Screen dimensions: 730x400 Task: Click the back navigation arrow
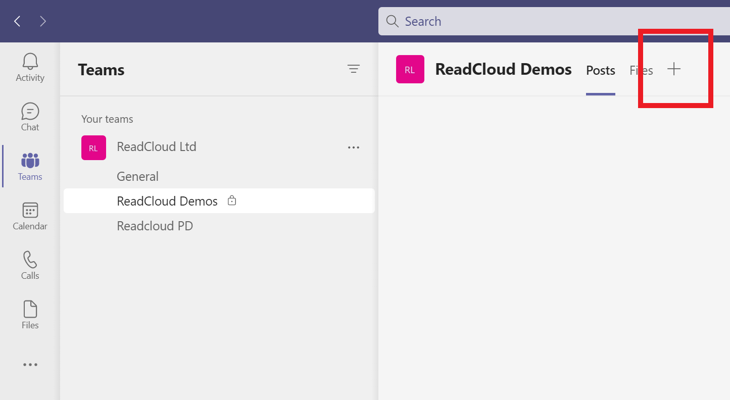(x=18, y=21)
